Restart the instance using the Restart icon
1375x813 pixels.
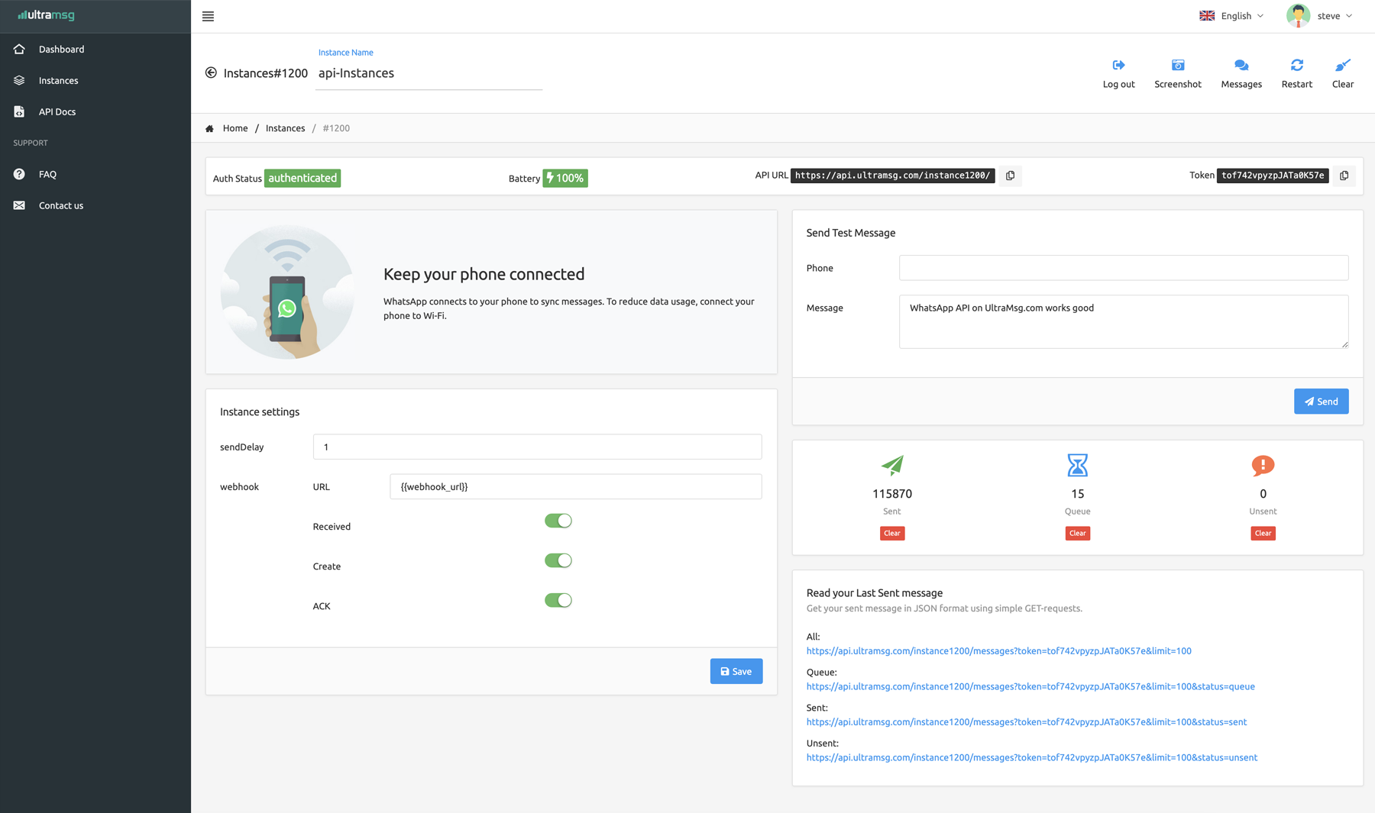point(1296,73)
